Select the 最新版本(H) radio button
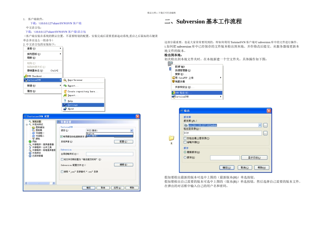This screenshot has height=228, width=323. (185, 152)
